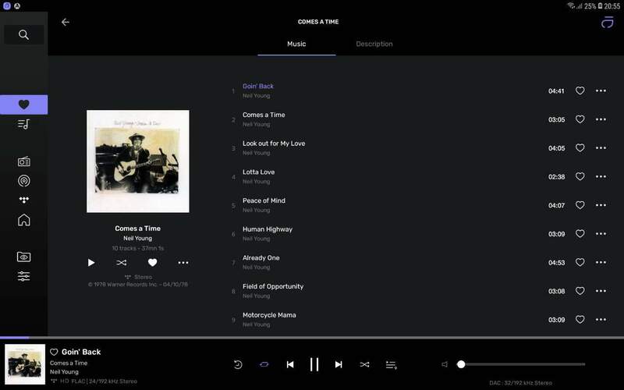Image resolution: width=624 pixels, height=390 pixels.
Task: Play the Human Highway track title
Action: tap(268, 229)
